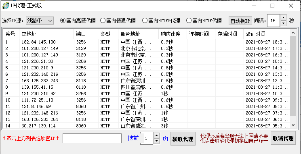Click port 8060 in row 11
301x154 pixels.
(81, 106)
